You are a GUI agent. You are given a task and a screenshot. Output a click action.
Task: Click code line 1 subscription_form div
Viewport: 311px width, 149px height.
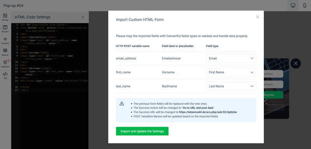44,25
